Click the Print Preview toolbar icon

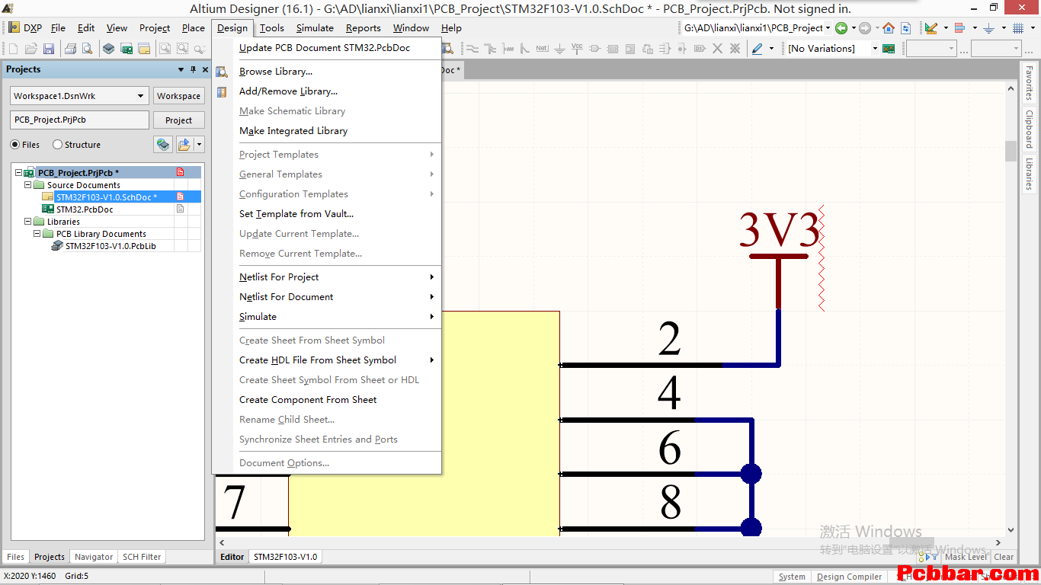87,49
